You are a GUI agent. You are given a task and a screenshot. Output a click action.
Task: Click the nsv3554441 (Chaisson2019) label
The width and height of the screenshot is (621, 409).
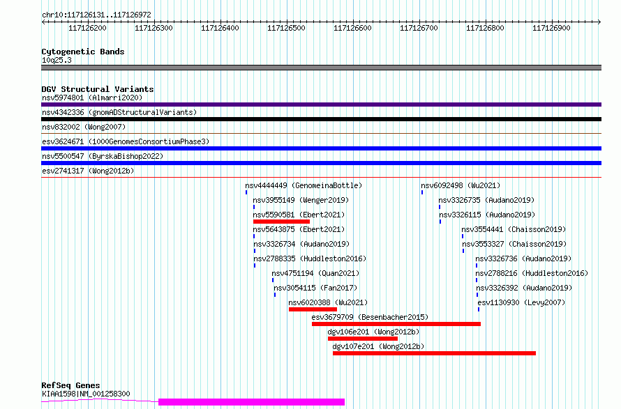[x=514, y=229]
